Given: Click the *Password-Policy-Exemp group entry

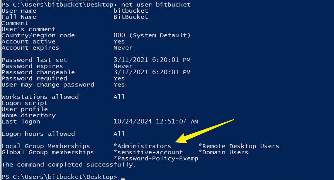Looking at the screenshot, I should pyautogui.click(x=156, y=158).
